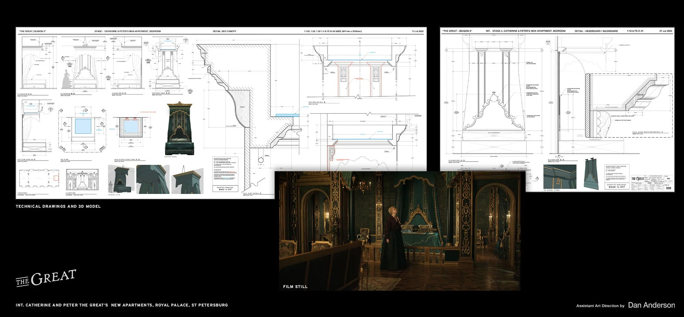684x317 pixels.
Task: Click the "INT. STAGE 4" bedroom header text
Action: tap(526, 31)
